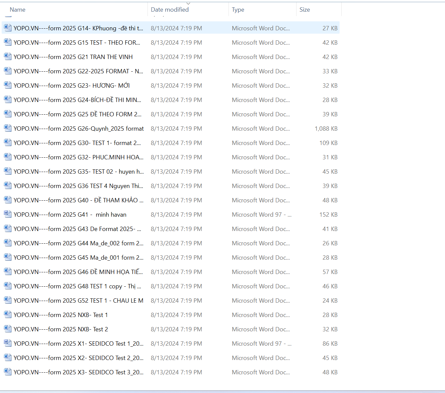Click sort arrow above Date modified header
445x393 pixels.
(188, 3)
